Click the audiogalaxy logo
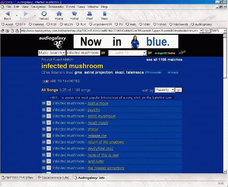Image resolution: width=228 pixels, height=187 pixels. 52,42
